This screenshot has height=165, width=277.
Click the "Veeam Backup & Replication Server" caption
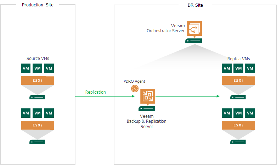tap(147, 121)
